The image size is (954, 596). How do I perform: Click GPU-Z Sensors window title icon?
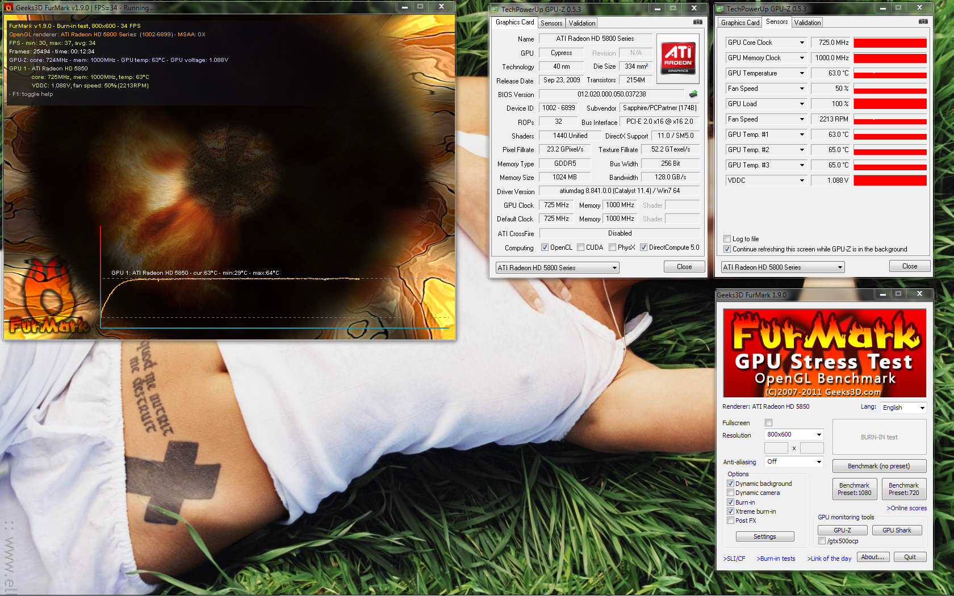pyautogui.click(x=721, y=9)
